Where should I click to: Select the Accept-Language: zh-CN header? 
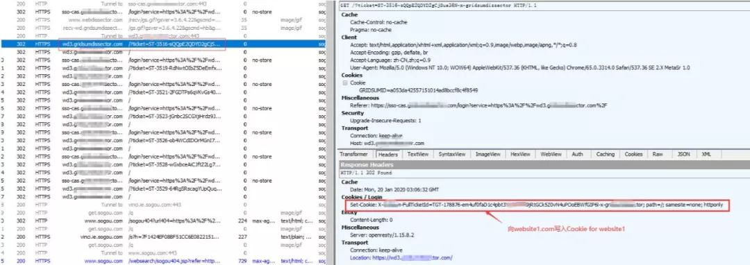point(391,60)
